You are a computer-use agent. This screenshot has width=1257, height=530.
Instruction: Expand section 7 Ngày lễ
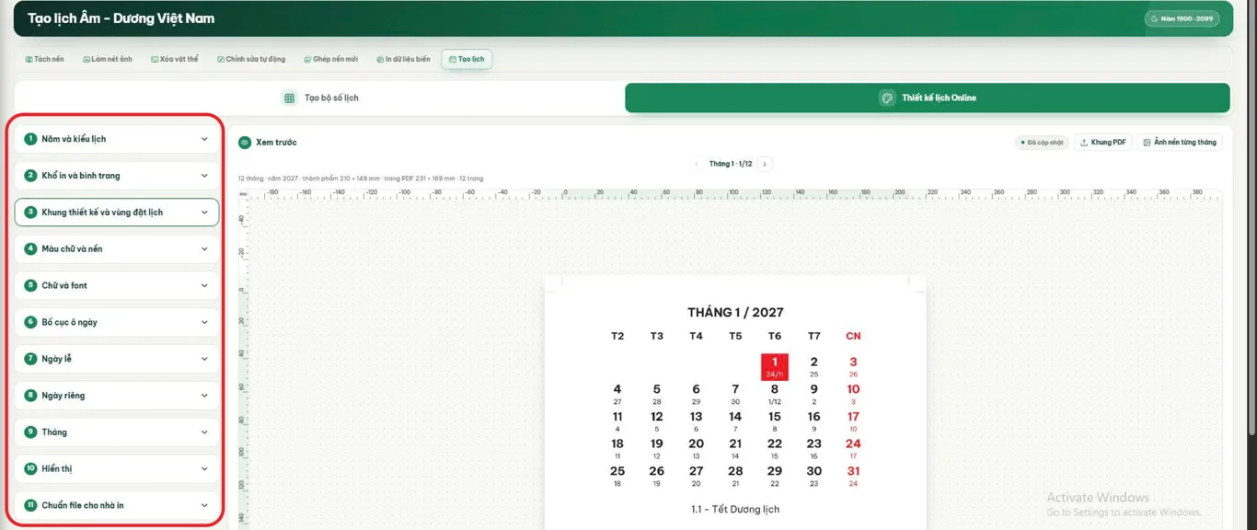117,359
